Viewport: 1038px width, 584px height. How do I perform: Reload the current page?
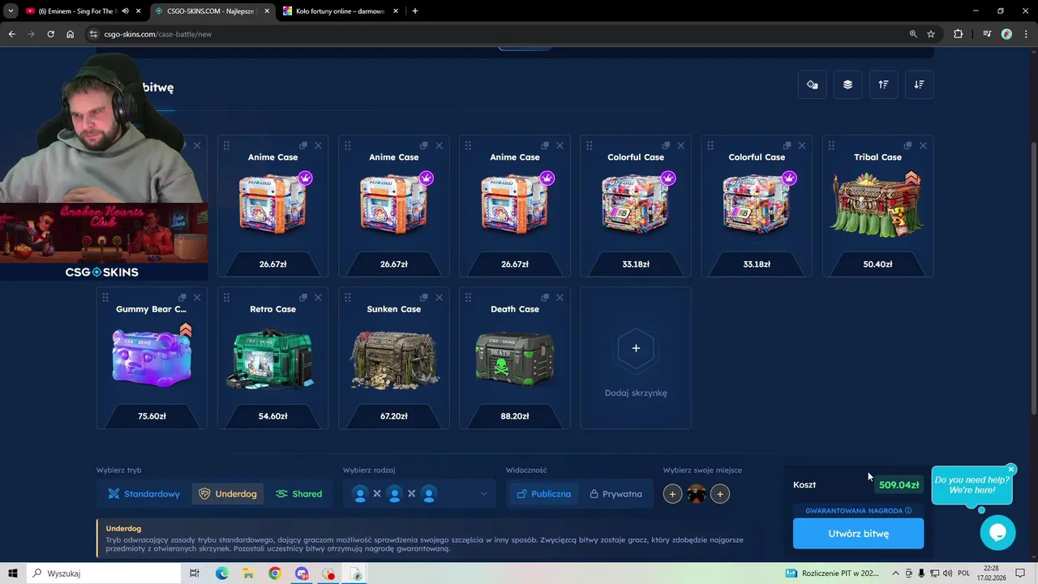(50, 34)
